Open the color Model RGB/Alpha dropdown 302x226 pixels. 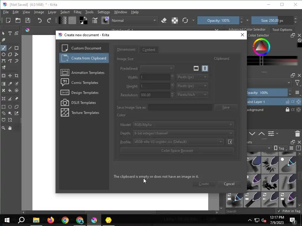coord(183,125)
